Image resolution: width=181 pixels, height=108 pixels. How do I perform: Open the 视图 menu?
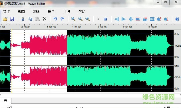coord(21,11)
